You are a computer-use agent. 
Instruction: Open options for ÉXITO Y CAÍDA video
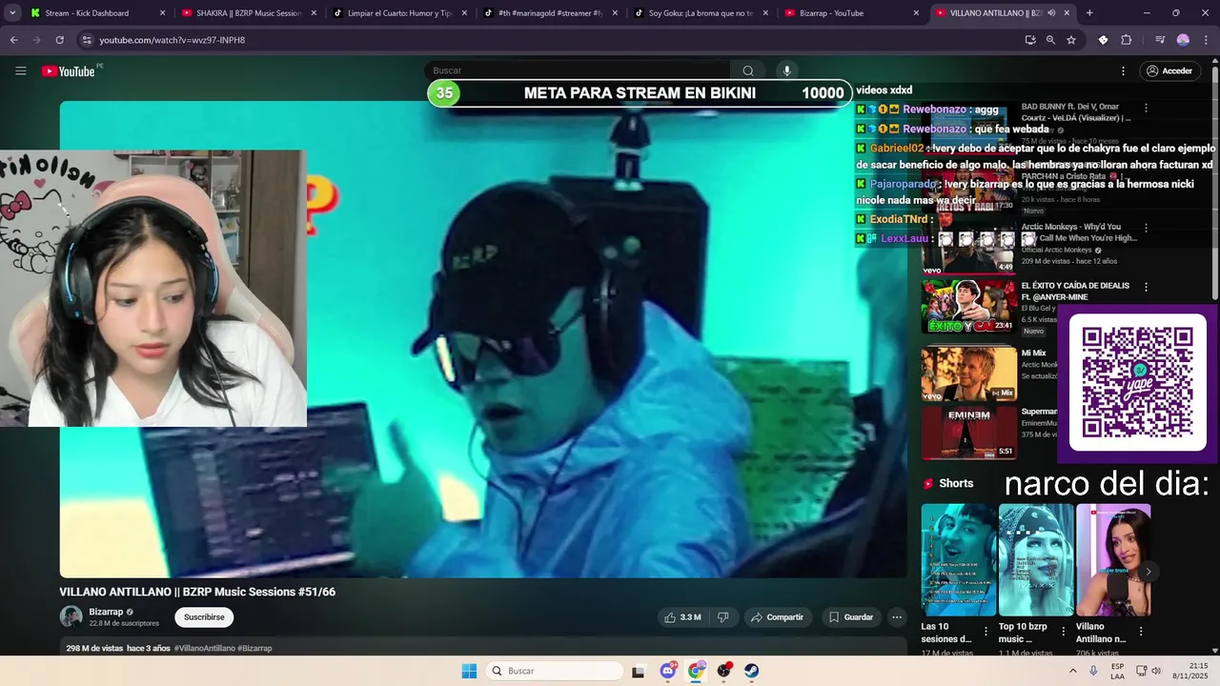[x=1146, y=286]
